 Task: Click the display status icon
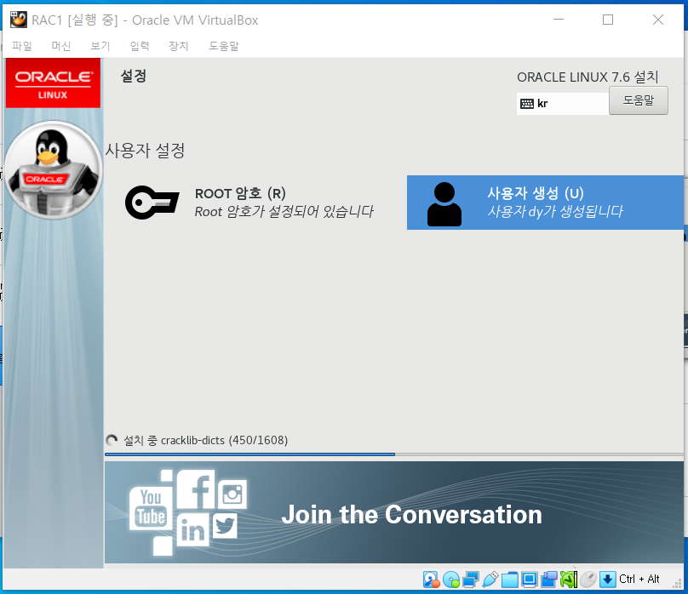pos(529,580)
